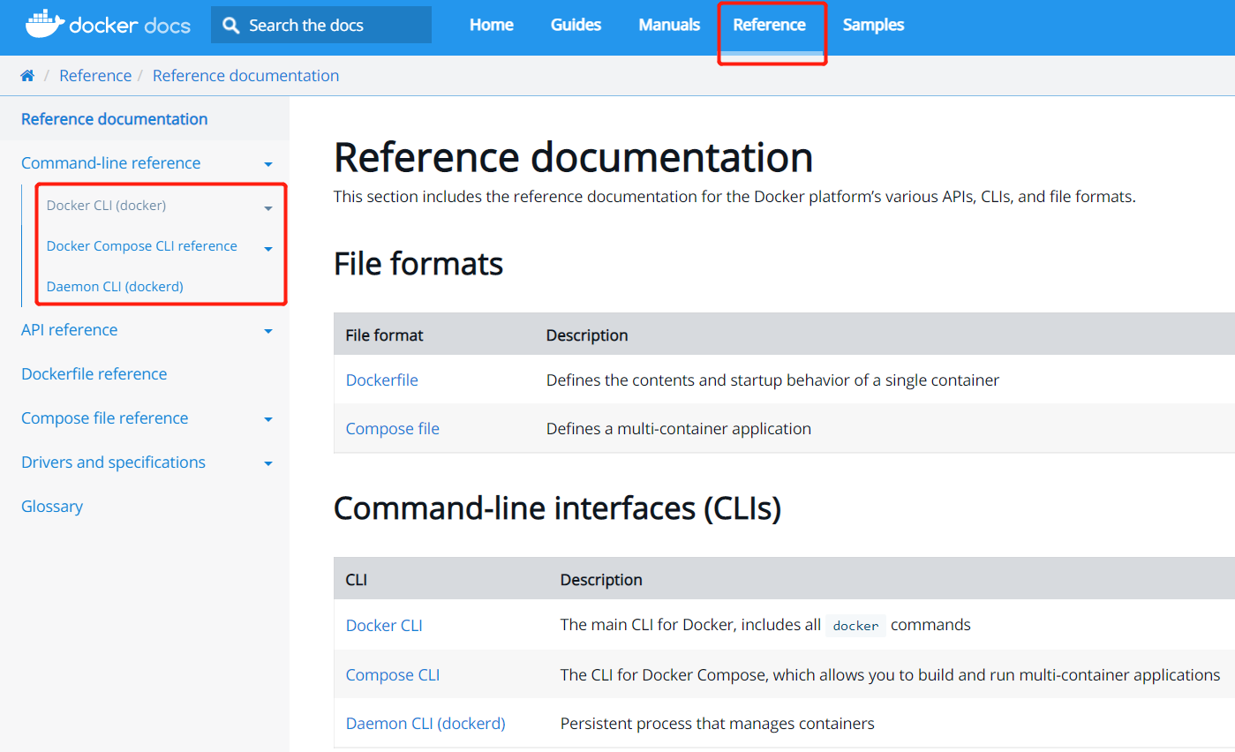Expand Compose file reference arrow
The image size is (1235, 752).
point(268,419)
